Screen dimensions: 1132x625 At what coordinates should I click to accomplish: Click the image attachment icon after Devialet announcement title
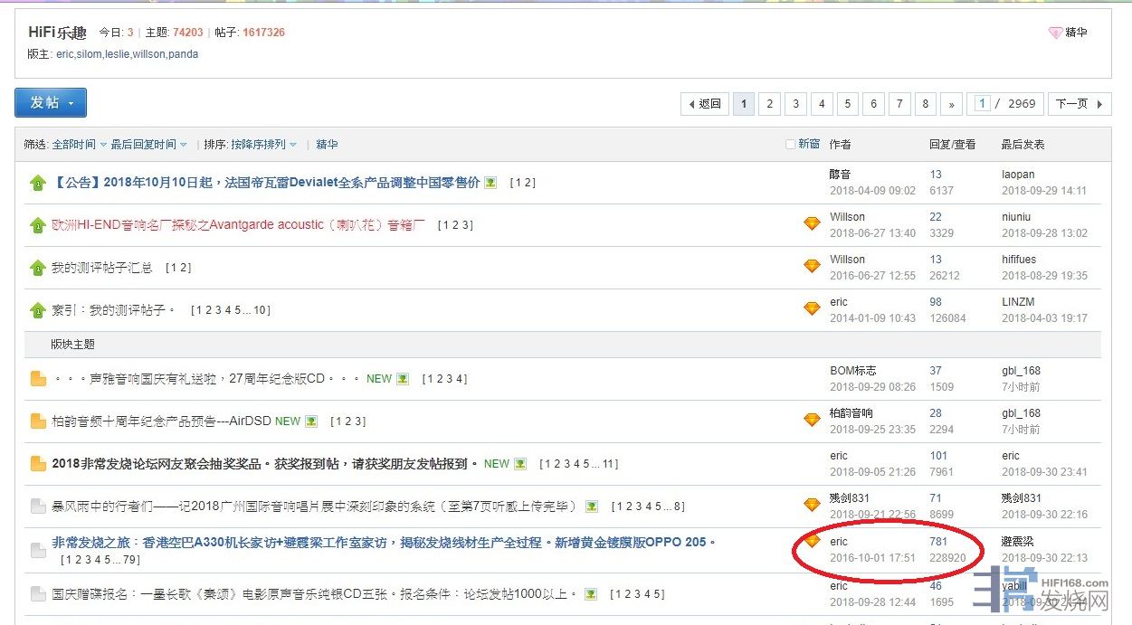click(490, 183)
